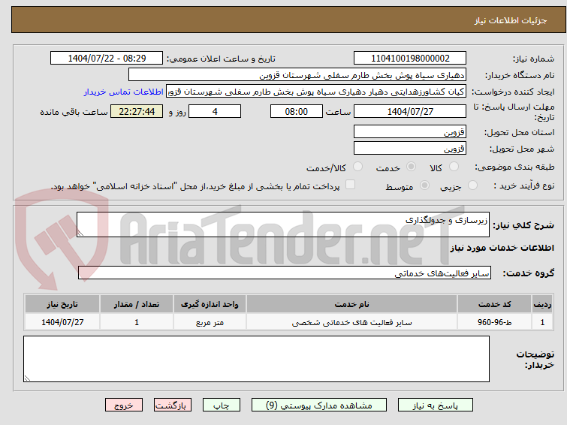Click the متر مربع unit cell
This screenshot has height=425, width=567.
210,322
